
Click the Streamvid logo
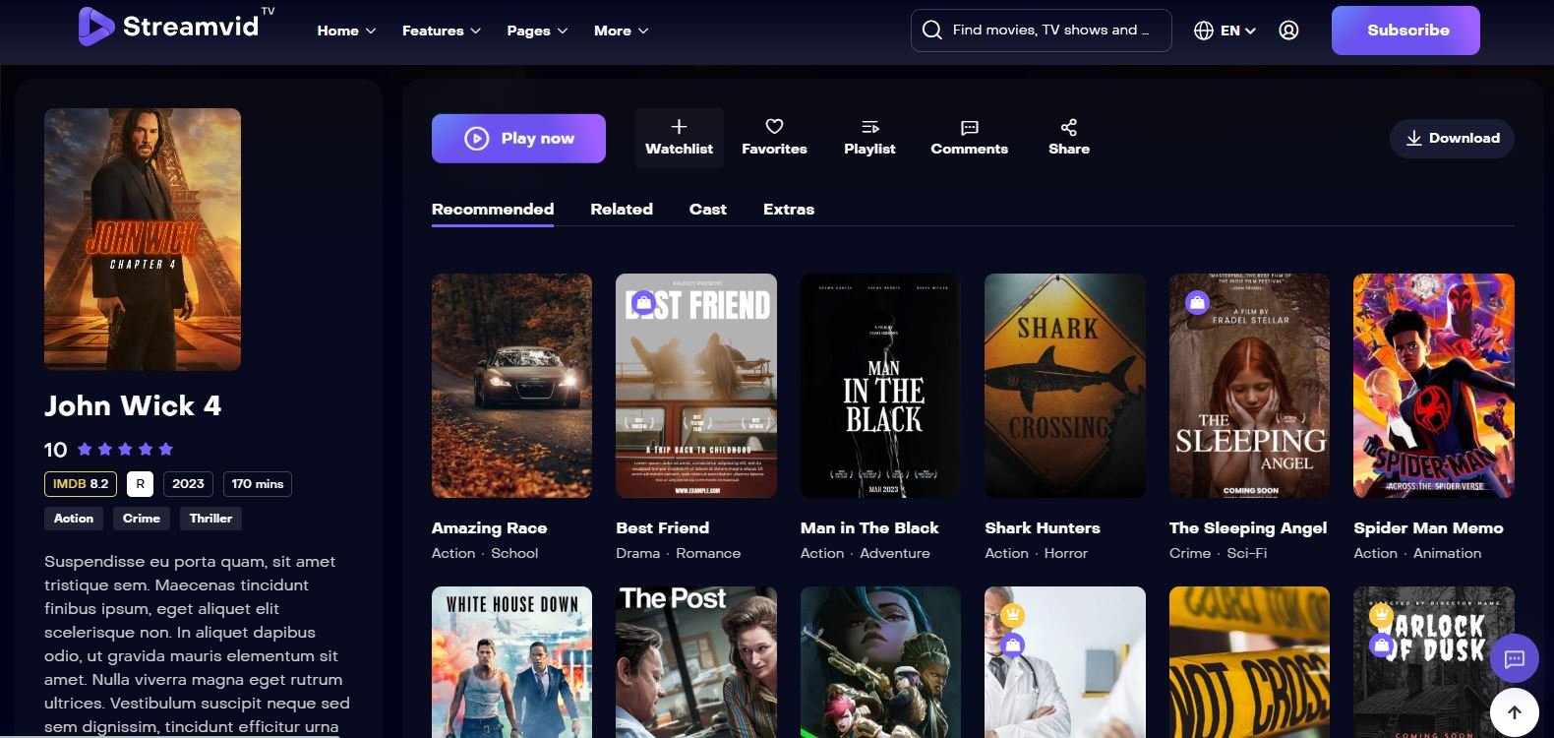pos(177,27)
